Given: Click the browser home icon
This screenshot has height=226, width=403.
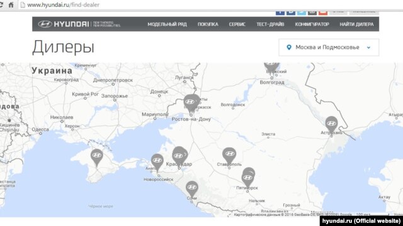Looking at the screenshot, I should (11, 4).
